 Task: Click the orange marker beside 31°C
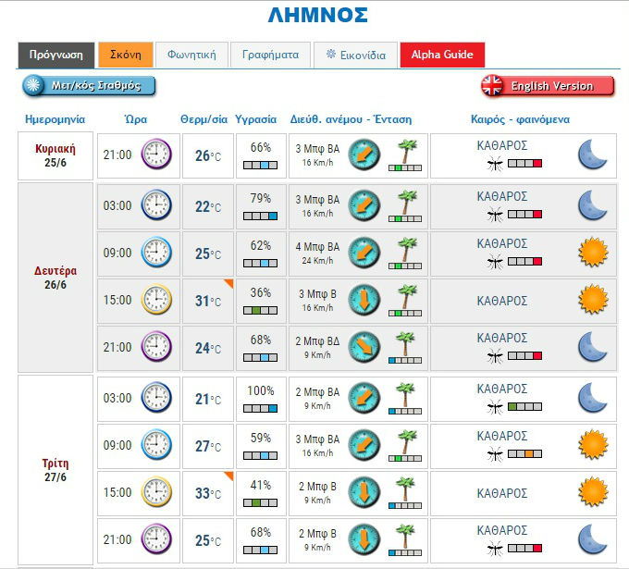[229, 283]
